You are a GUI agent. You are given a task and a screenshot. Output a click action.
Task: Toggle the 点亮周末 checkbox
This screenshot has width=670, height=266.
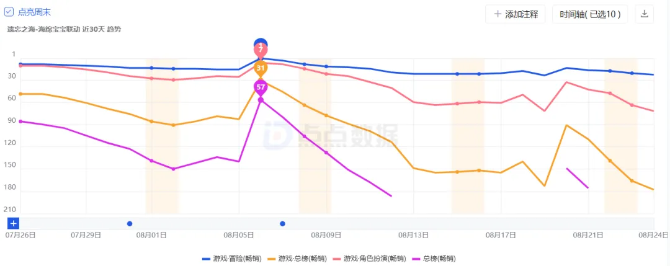tap(9, 13)
